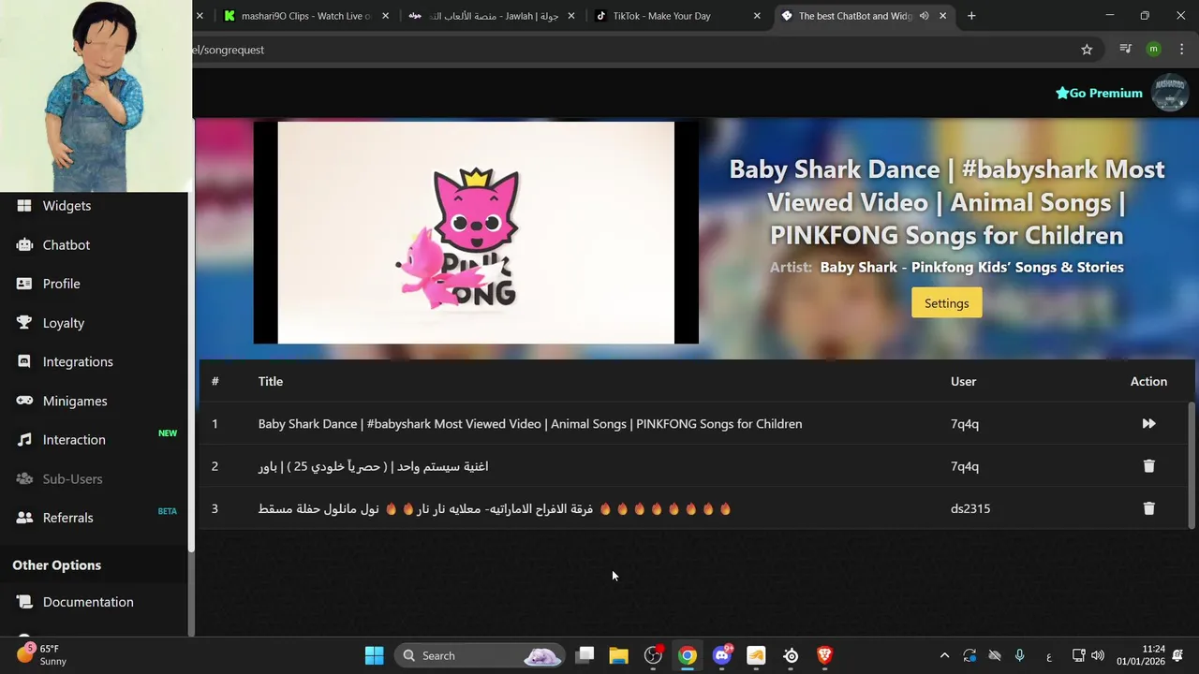The image size is (1199, 674).
Task: Open Chrome's three-dot menu
Action: pyautogui.click(x=1181, y=50)
